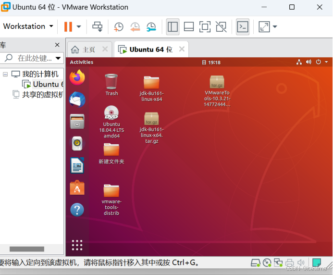Viewport: 333px width, 275px height.
Task: Open the library search filter dropdown
Action: click(58, 58)
